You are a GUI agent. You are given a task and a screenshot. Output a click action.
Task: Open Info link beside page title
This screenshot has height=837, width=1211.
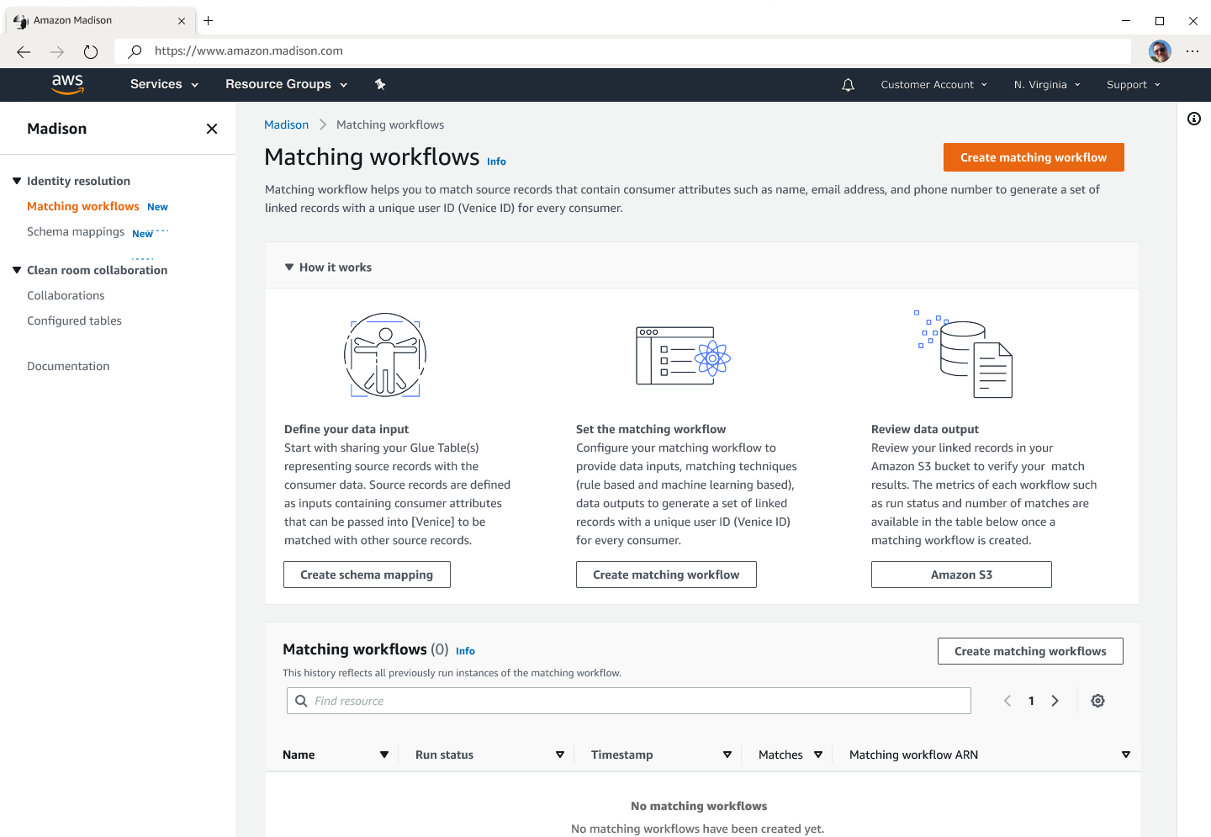click(x=496, y=162)
